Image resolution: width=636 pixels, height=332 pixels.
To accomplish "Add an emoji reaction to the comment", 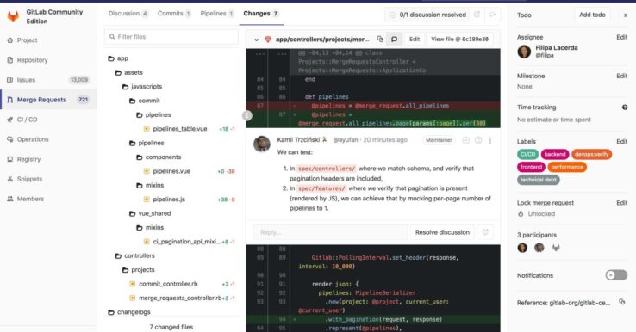I will [x=478, y=140].
